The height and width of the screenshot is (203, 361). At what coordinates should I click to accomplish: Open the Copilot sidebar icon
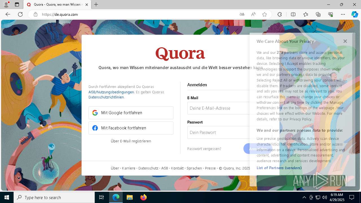point(355,14)
